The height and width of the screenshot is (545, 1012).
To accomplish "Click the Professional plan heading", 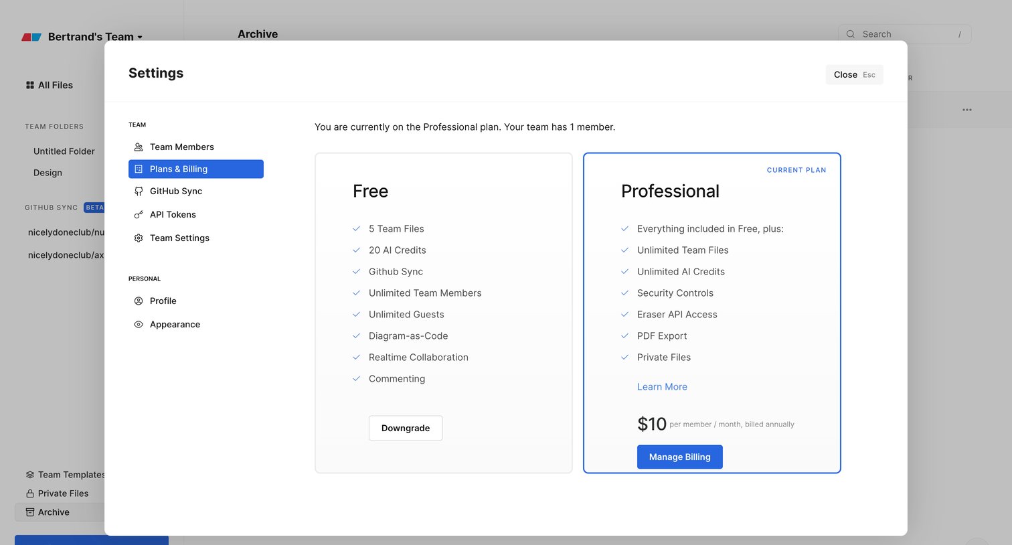I will point(670,191).
